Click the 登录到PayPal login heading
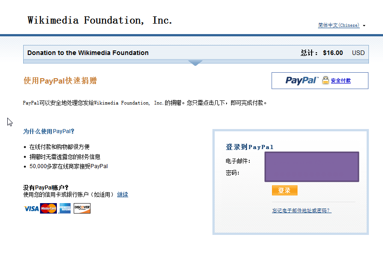 (x=250, y=147)
